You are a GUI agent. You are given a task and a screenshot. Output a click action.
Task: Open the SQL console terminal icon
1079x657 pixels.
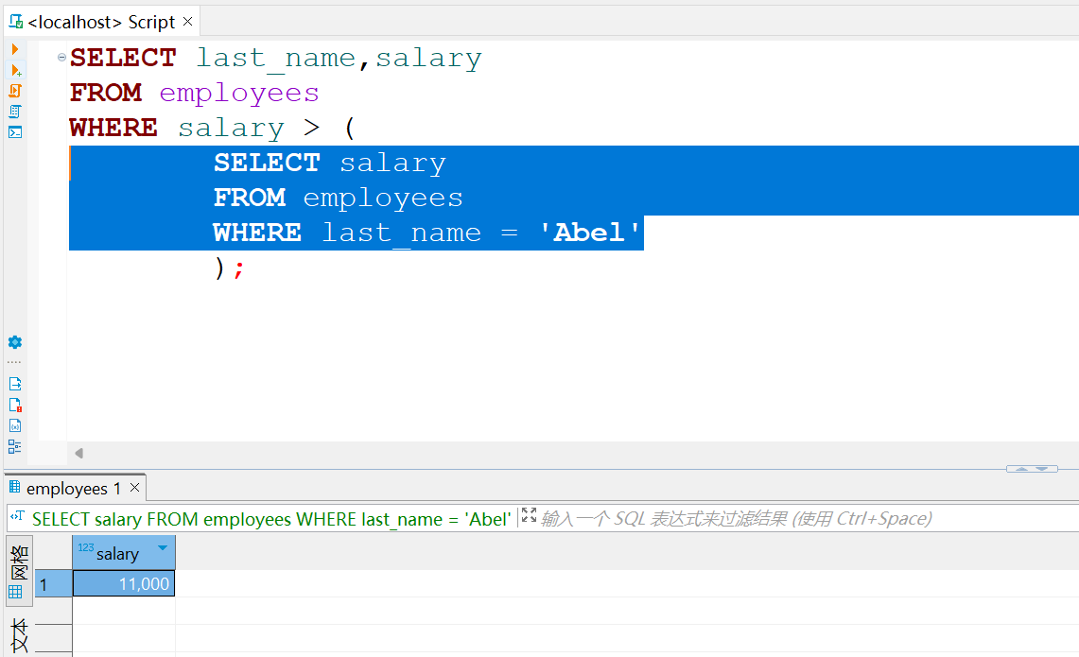coord(15,132)
